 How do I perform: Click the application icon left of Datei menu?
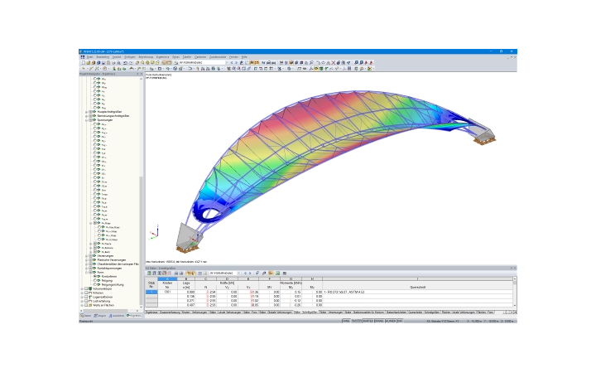(83, 56)
